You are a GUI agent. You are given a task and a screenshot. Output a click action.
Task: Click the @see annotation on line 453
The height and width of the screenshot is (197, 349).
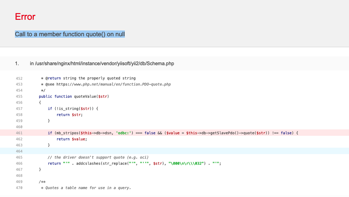(x=51, y=84)
